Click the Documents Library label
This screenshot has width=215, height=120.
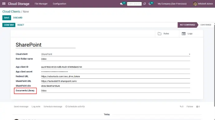(x=25, y=90)
